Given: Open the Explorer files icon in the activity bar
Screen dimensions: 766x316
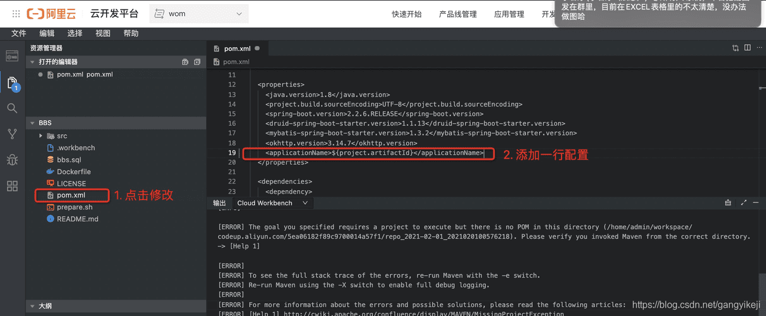Looking at the screenshot, I should coord(12,83).
